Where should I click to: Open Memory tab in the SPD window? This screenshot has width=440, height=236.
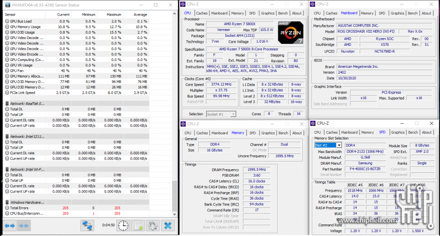(367, 132)
